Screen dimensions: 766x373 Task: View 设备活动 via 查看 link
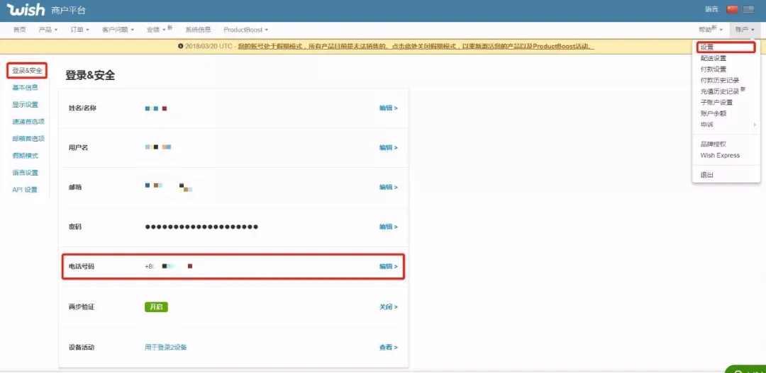389,348
